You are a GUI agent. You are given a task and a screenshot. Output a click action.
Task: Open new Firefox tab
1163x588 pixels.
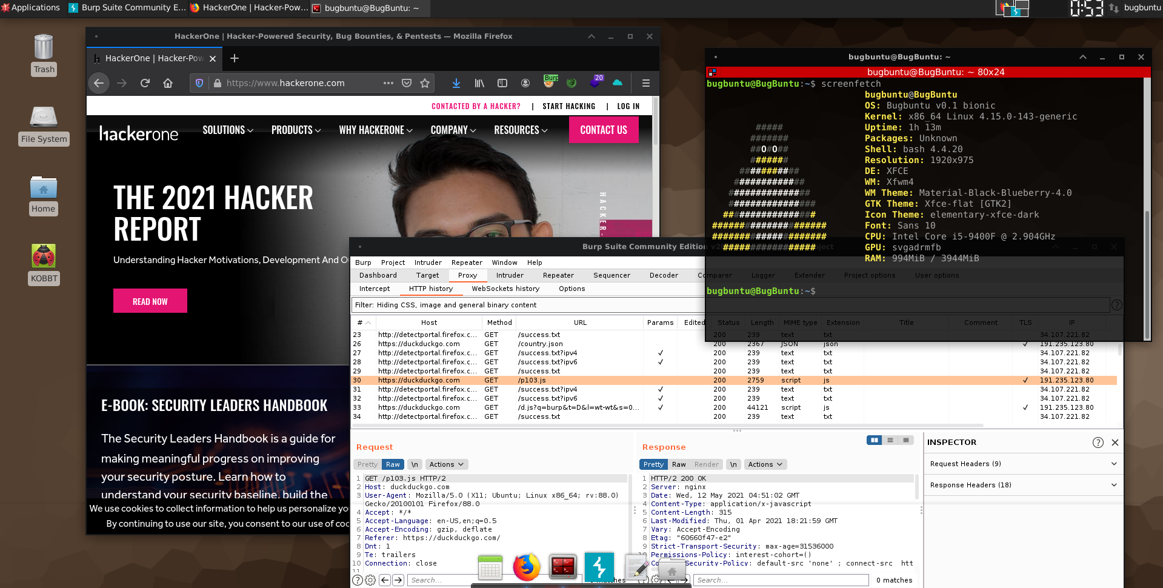pyautogui.click(x=235, y=58)
